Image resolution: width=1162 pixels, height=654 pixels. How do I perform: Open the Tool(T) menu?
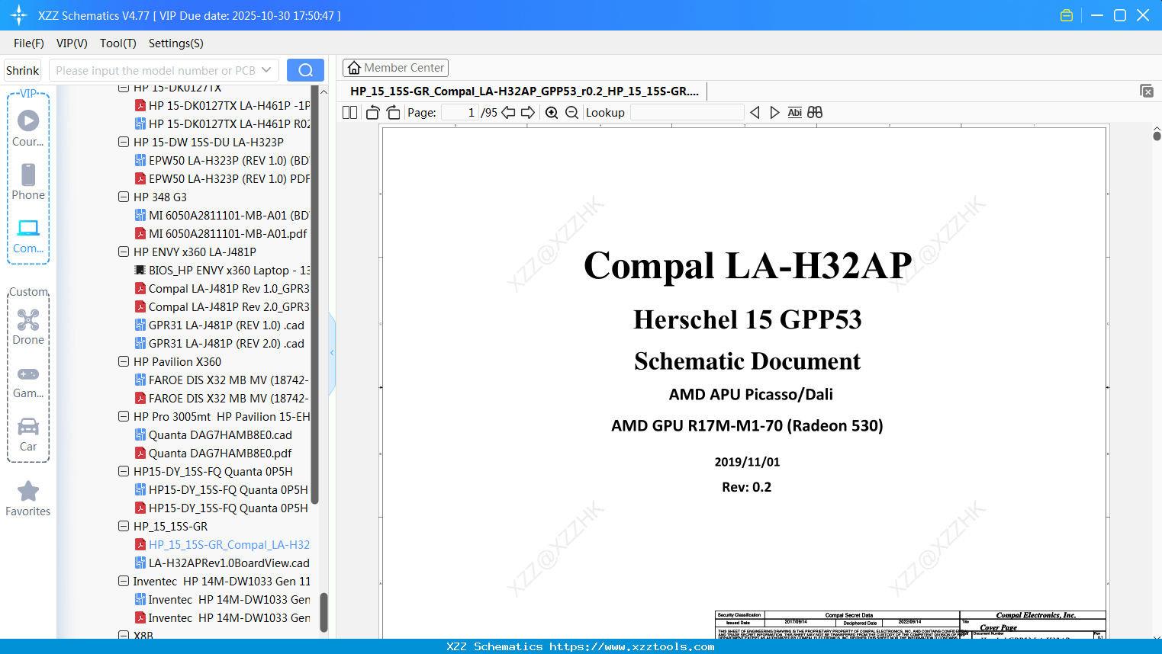coord(118,43)
